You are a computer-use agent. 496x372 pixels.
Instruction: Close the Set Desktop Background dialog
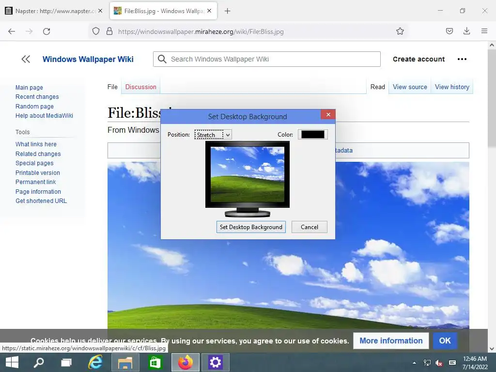pos(328,114)
